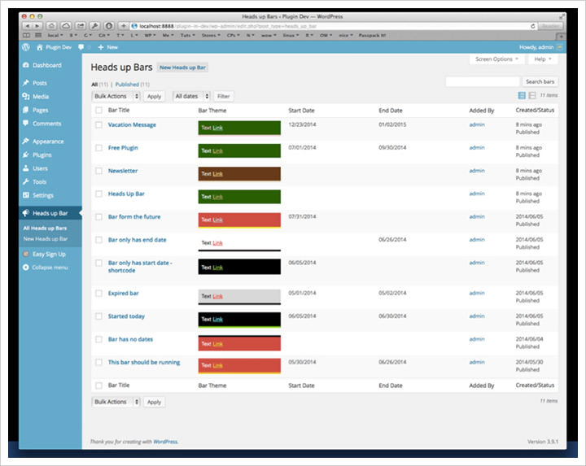Check the select-all box in table header
586x466 pixels.
[98, 110]
